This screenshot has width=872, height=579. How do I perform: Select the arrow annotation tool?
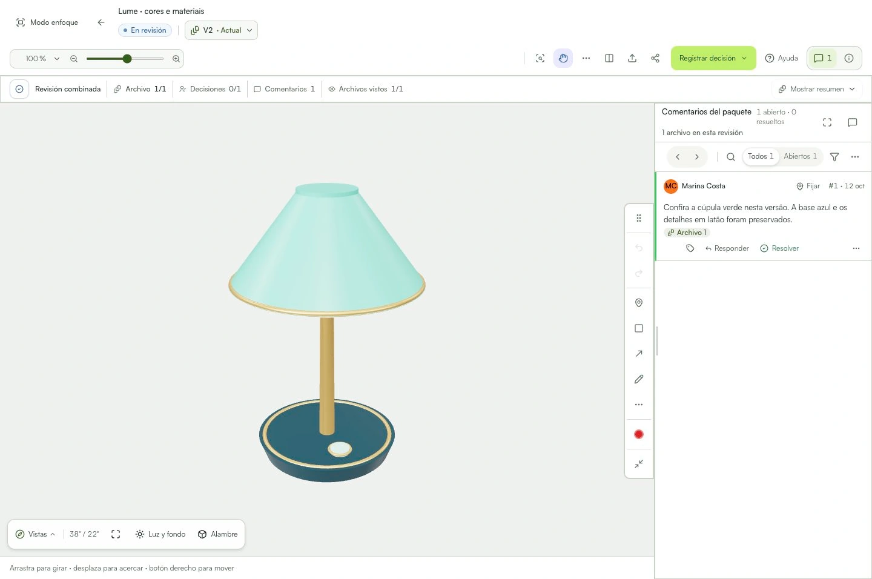click(x=639, y=354)
